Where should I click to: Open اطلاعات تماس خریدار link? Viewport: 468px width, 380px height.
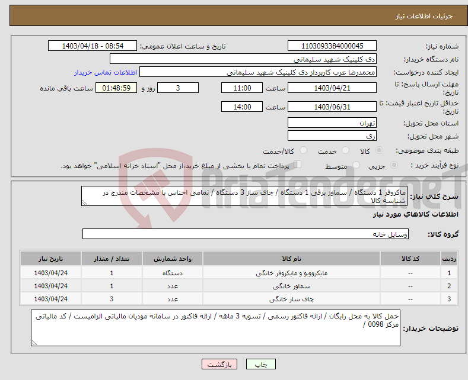pyautogui.click(x=106, y=72)
